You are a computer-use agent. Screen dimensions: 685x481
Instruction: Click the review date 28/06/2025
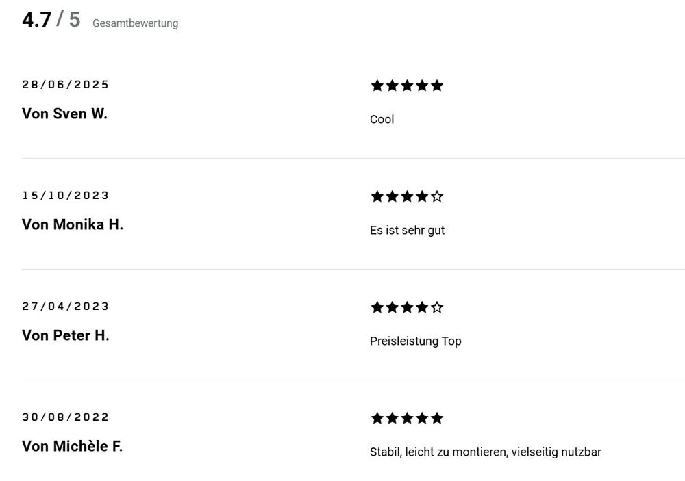[66, 85]
